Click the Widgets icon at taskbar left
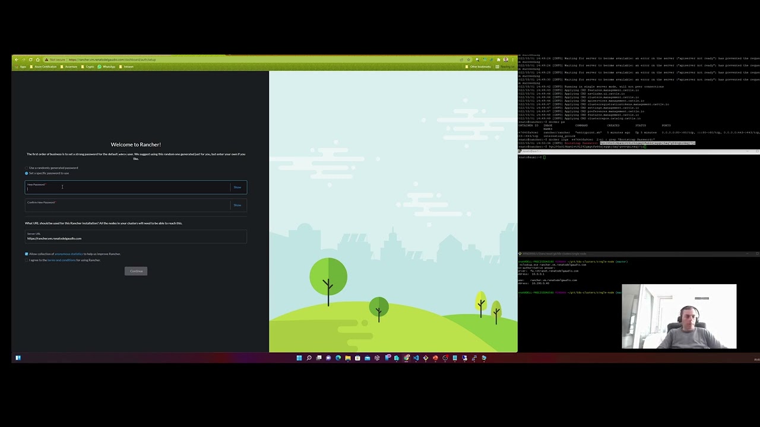 (x=18, y=358)
